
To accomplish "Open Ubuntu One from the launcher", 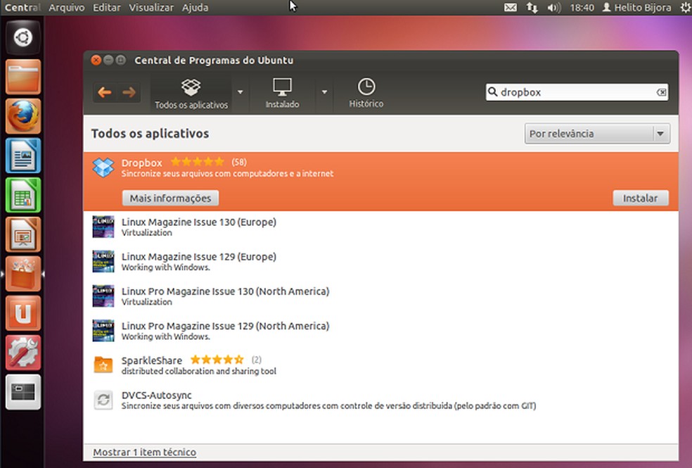I will [23, 313].
